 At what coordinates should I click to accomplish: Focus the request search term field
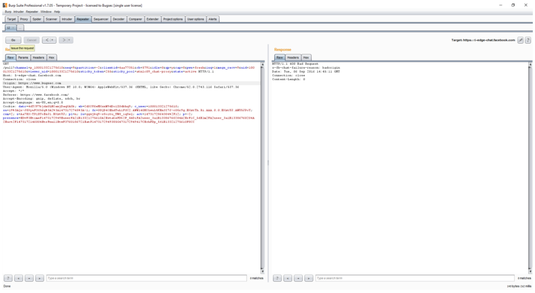tap(146, 278)
